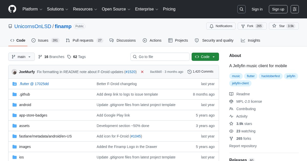307x161 pixels.
Task: Select the jellyfin-client topic tag
Action: (240, 83)
